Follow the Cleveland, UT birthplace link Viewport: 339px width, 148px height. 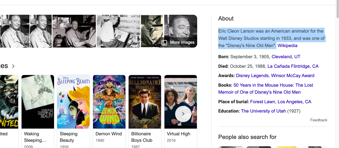[x=286, y=57]
